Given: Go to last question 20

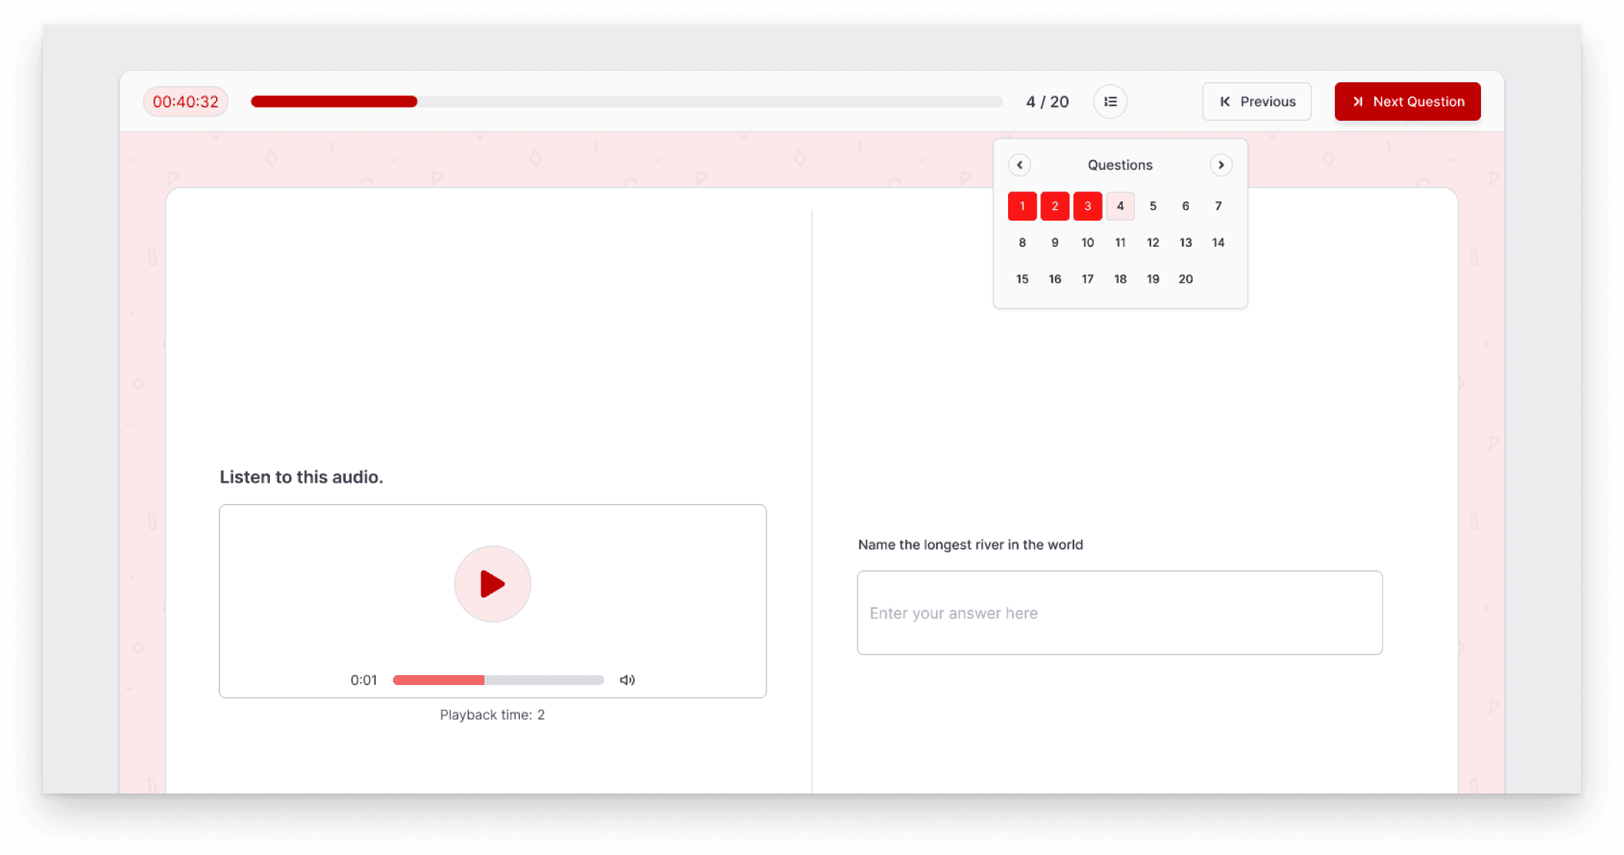Looking at the screenshot, I should point(1186,279).
